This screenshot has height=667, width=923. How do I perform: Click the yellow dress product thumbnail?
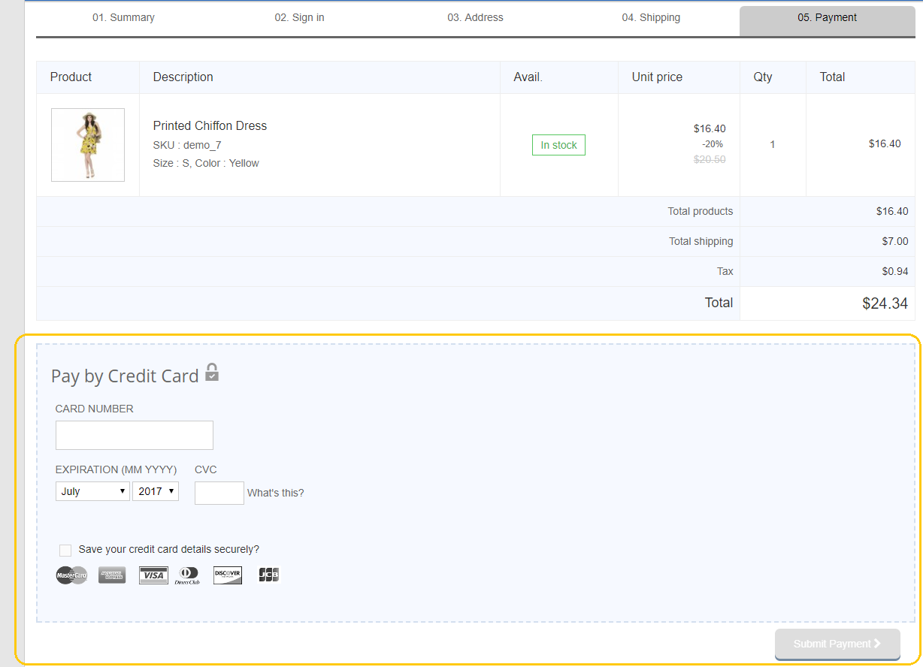click(88, 145)
